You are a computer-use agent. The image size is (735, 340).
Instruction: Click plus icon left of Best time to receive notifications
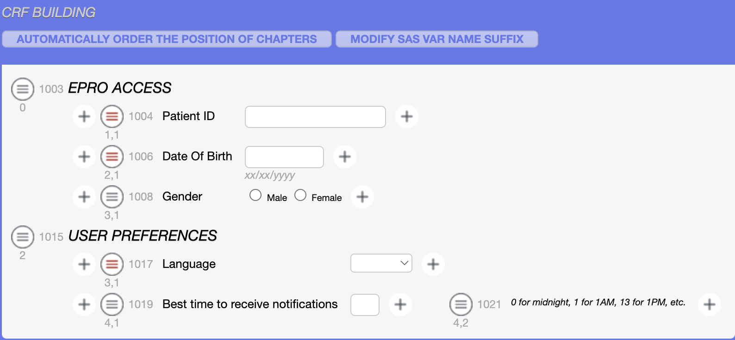click(84, 304)
